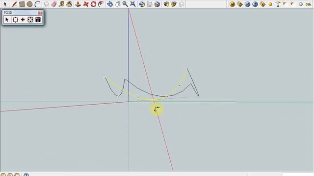This screenshot has width=314, height=176.
Task: Select the Line pencil tool
Action: click(x=14, y=4)
